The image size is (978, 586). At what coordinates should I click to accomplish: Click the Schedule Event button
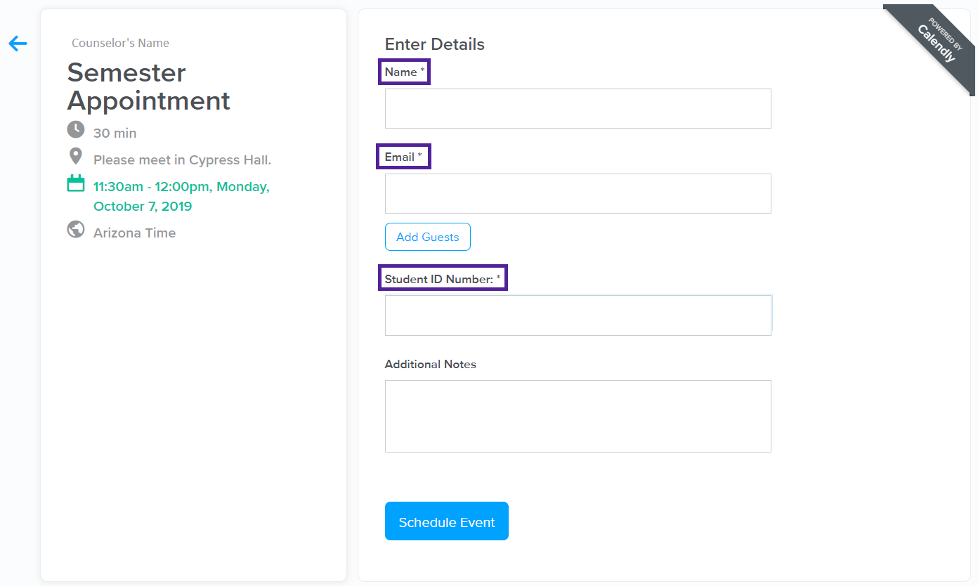tap(447, 521)
